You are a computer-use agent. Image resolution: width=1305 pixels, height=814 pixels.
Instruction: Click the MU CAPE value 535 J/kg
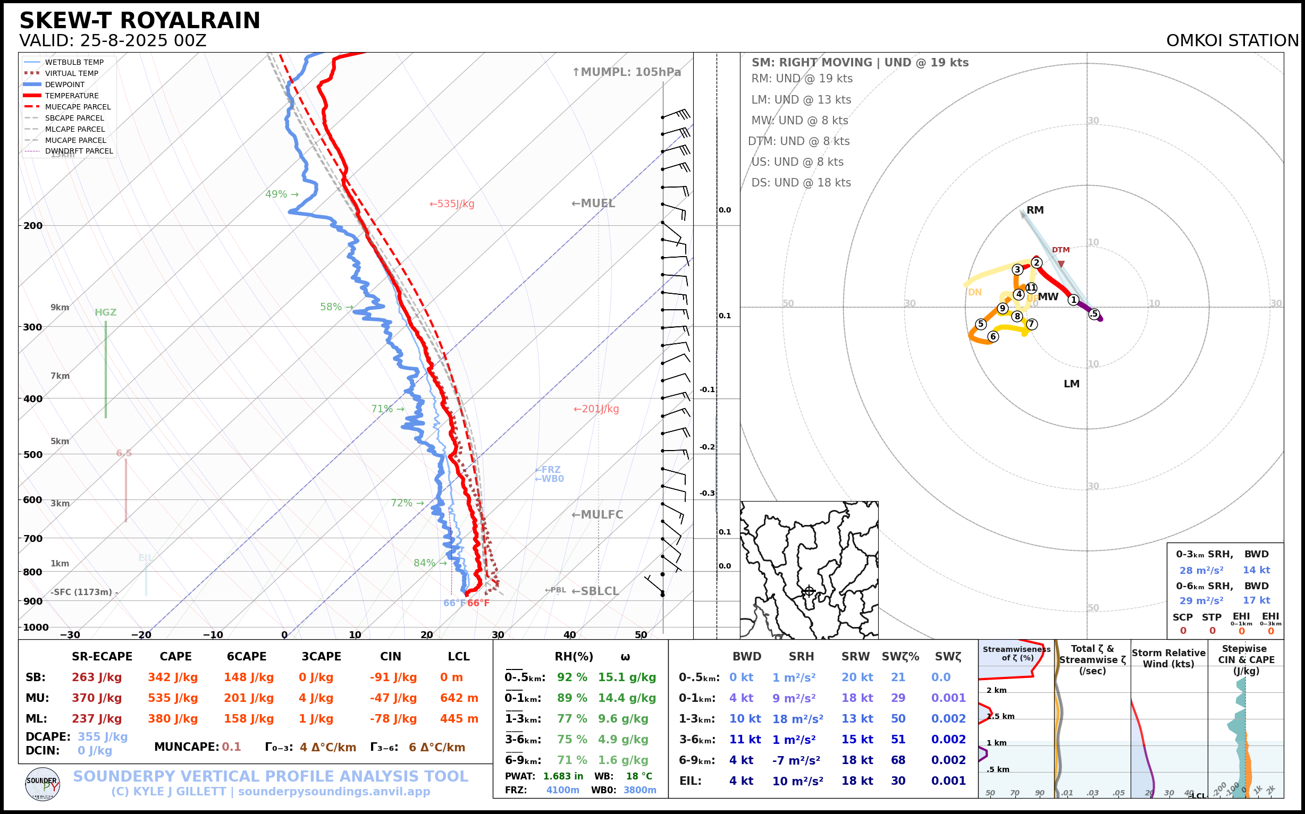tap(173, 698)
